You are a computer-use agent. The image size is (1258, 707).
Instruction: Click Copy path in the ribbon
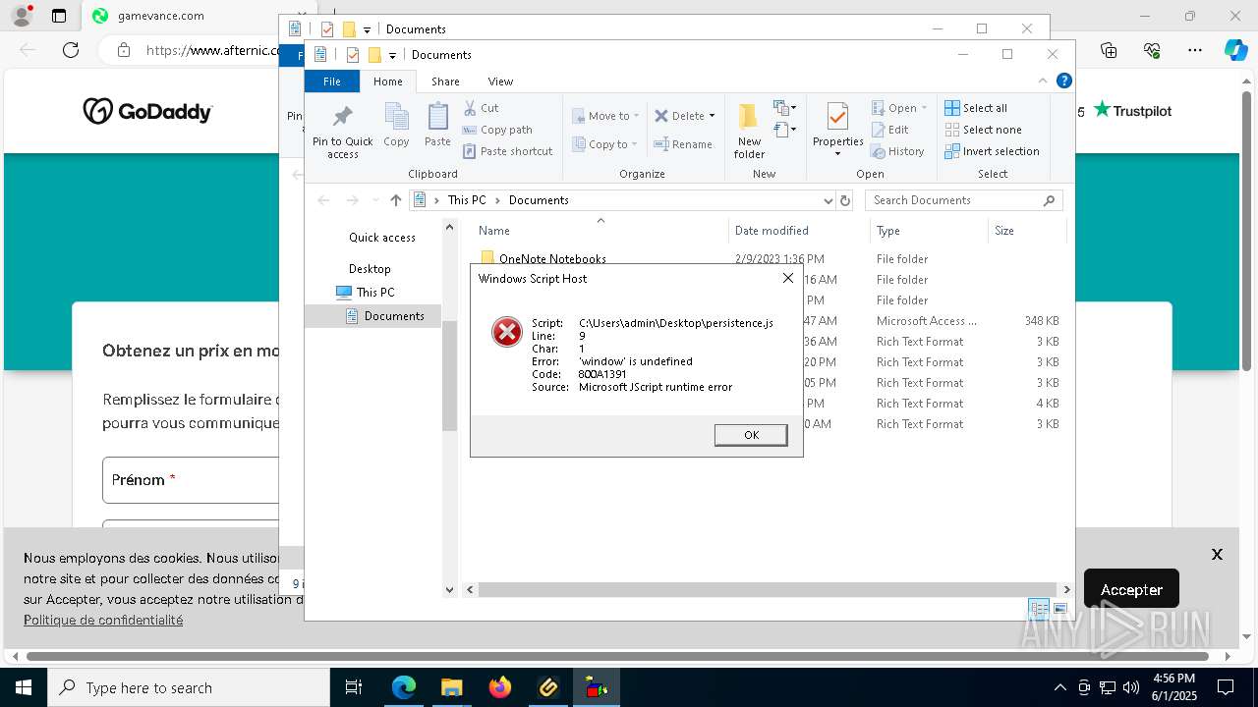coord(497,130)
